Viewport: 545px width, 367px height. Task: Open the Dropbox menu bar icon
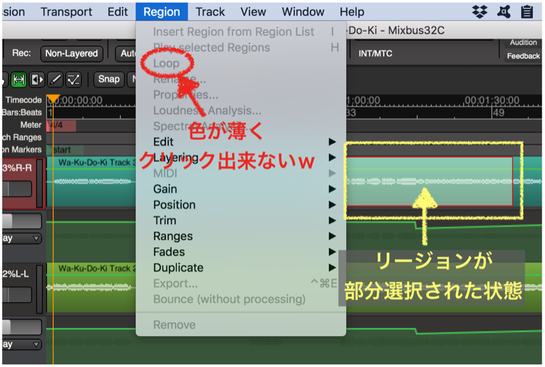tap(480, 12)
